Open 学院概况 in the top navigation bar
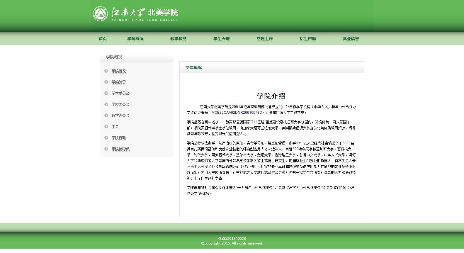Screen dimensions: 464x253 point(135,39)
